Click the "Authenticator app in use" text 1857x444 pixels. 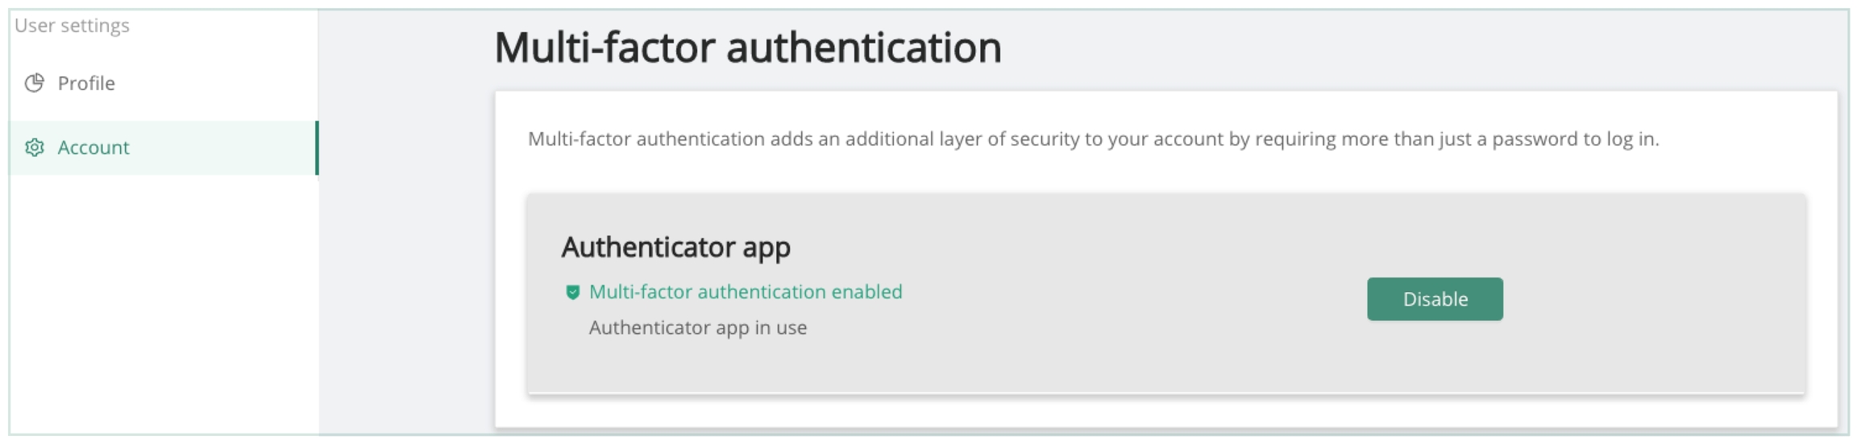coord(697,327)
